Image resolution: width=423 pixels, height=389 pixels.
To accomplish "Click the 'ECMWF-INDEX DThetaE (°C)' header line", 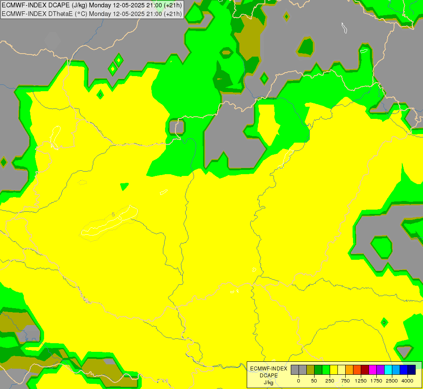I will [x=92, y=14].
